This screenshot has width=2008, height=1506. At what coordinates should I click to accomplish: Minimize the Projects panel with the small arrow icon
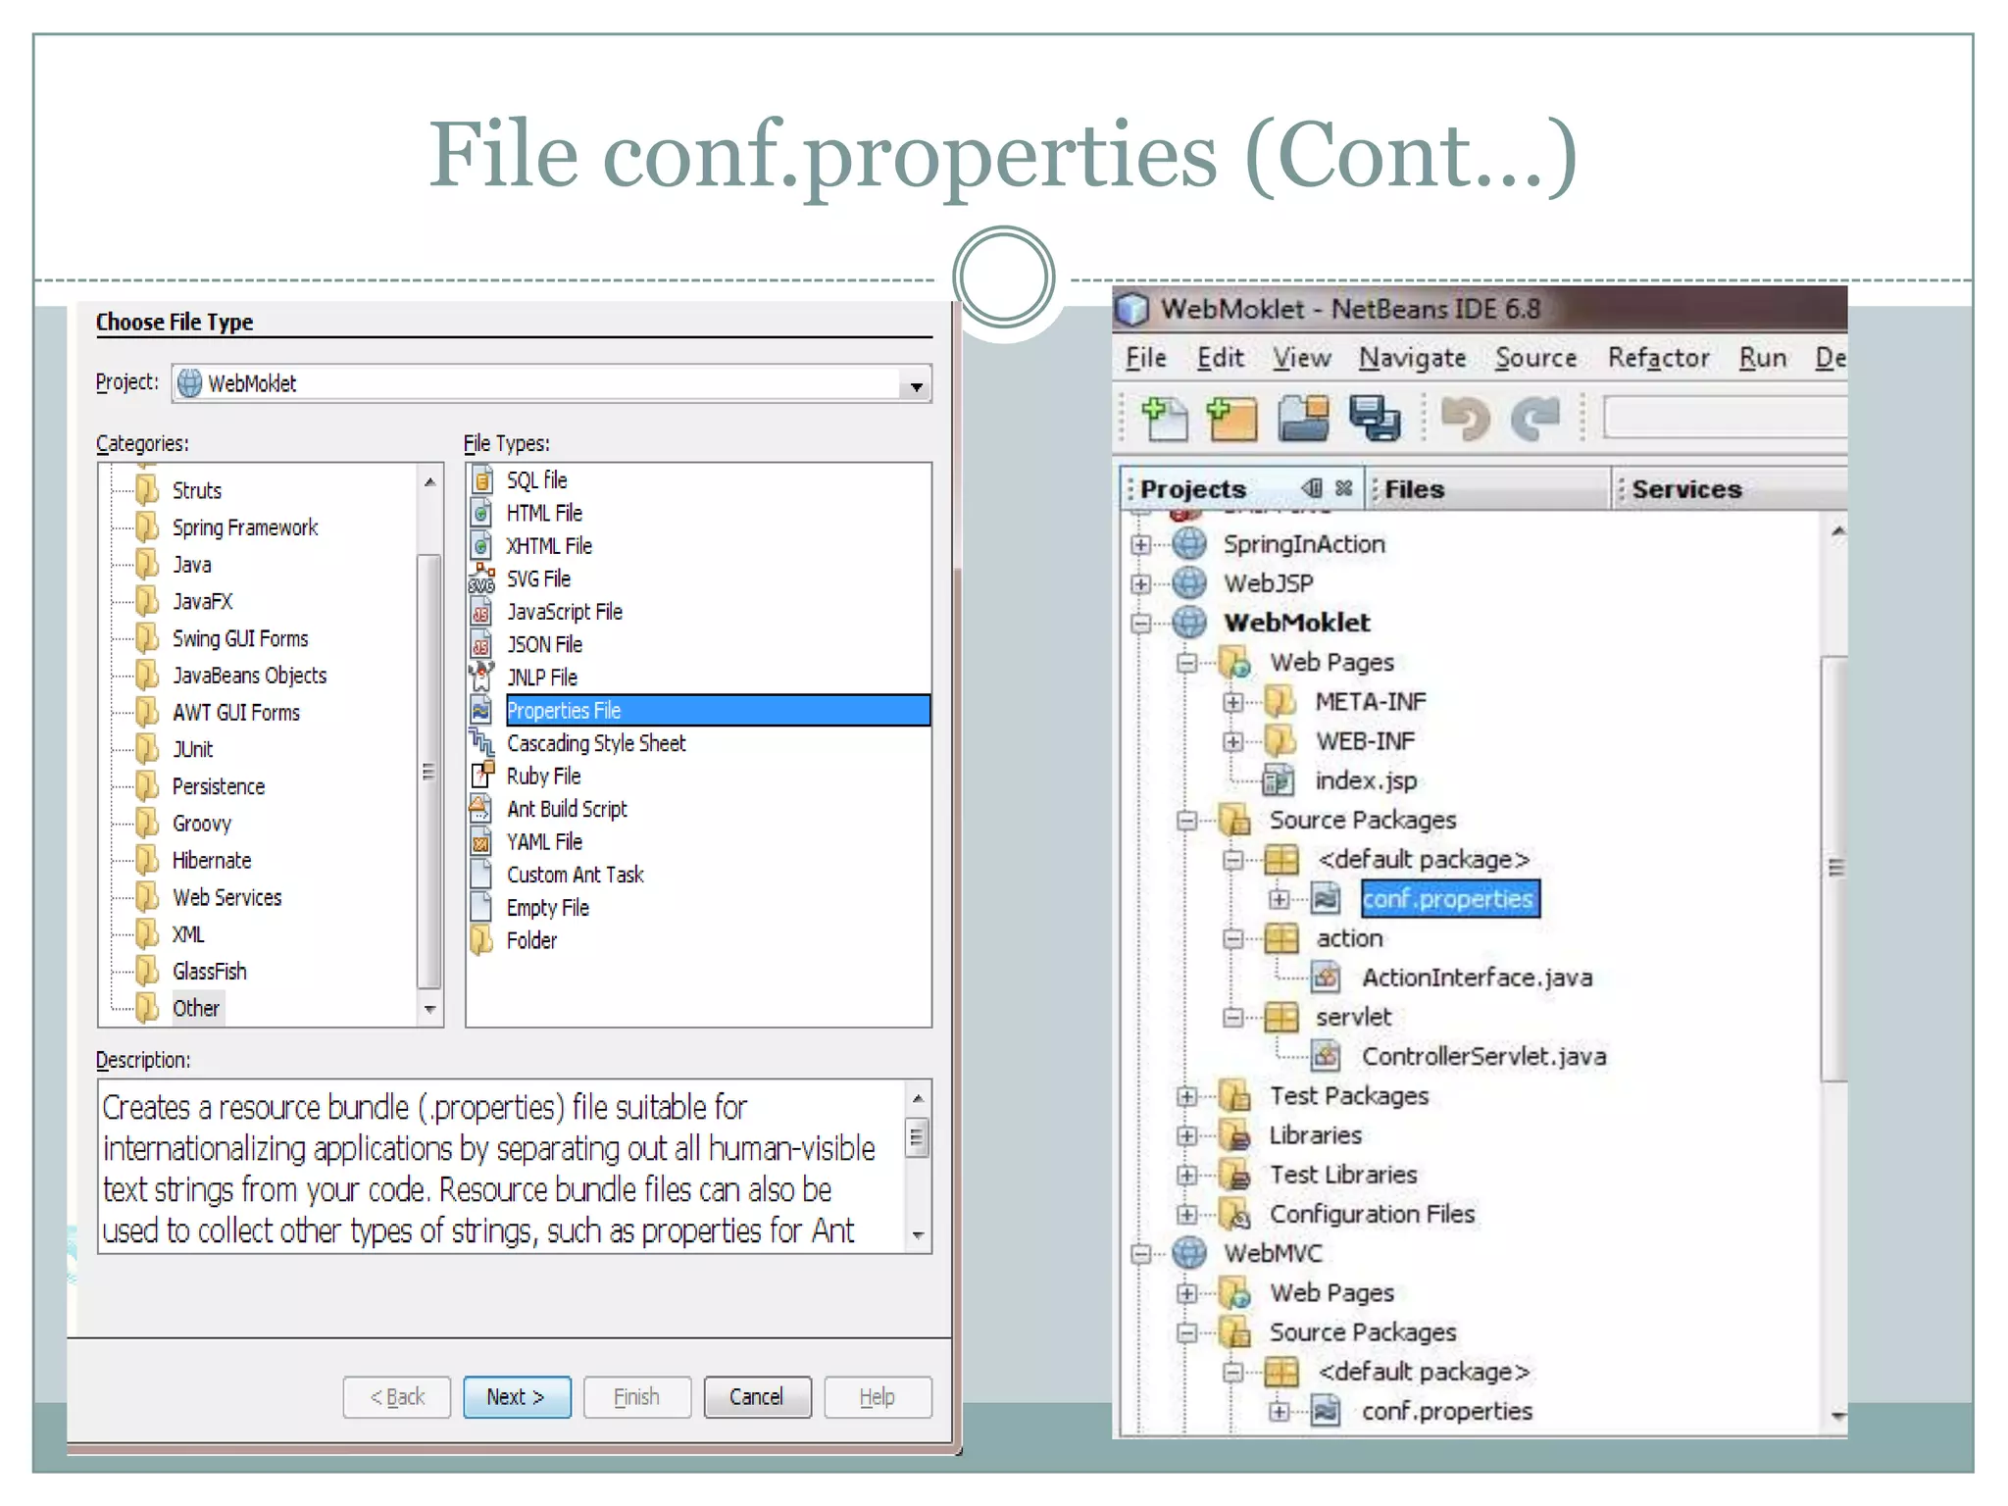click(x=1312, y=487)
